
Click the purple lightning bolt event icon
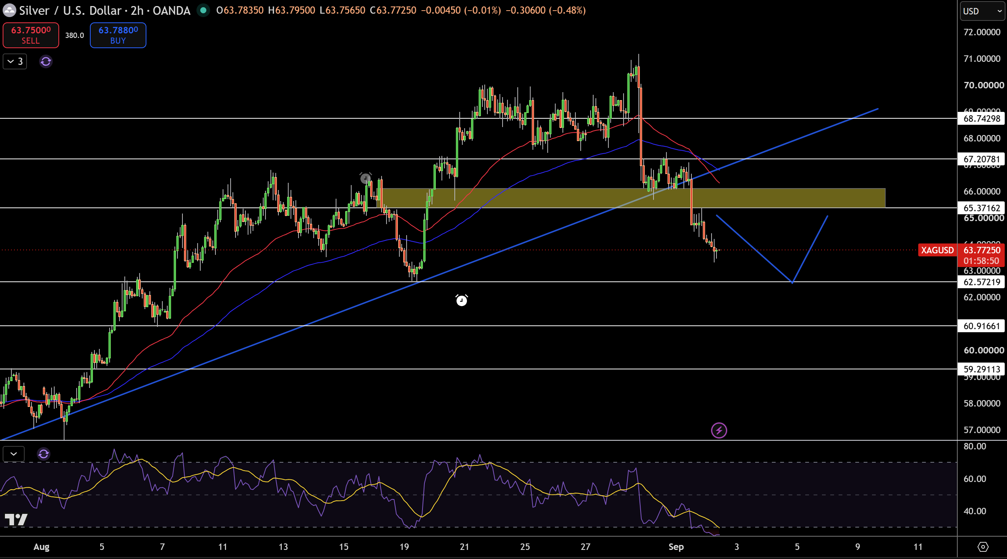(719, 430)
